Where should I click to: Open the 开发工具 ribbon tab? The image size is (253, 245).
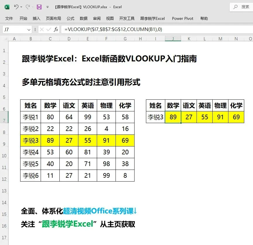127,18
